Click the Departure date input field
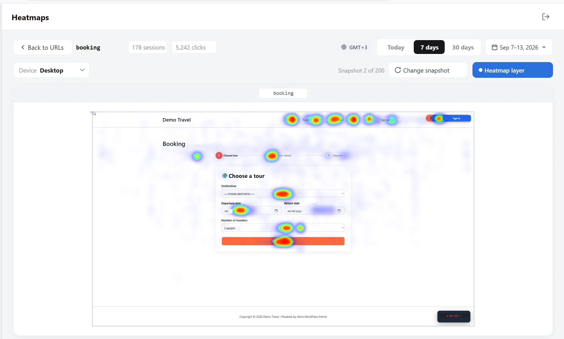This screenshot has height=339, width=564. tap(251, 211)
